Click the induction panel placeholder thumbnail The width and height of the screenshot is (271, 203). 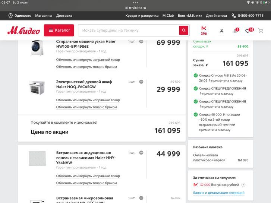[x=37, y=158]
